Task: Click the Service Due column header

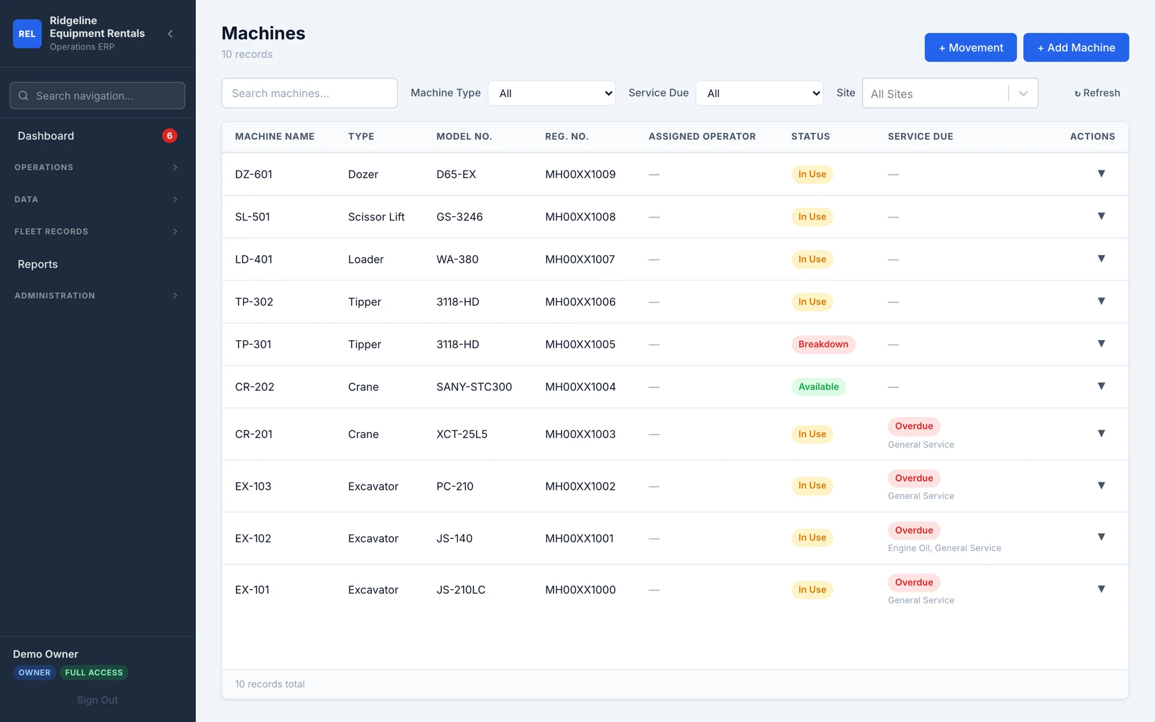Action: 921,136
